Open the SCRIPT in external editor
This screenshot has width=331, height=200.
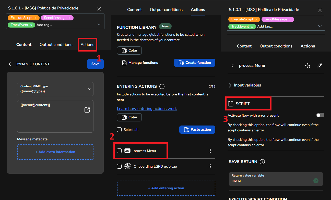231,104
